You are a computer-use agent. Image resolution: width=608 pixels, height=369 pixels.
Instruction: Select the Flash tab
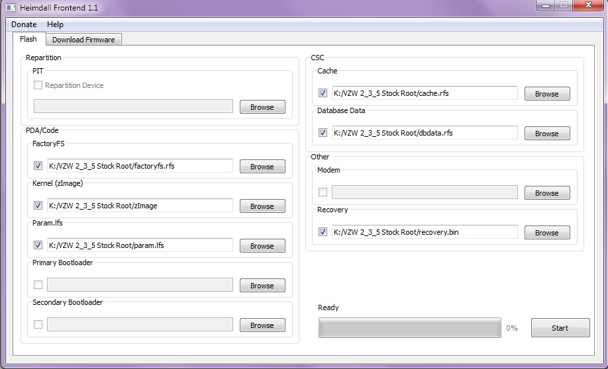pyautogui.click(x=28, y=39)
